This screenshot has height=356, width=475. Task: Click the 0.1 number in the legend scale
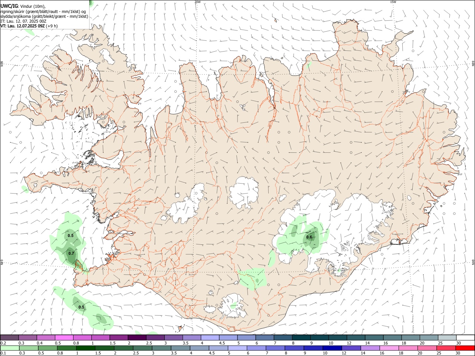coord(3,353)
